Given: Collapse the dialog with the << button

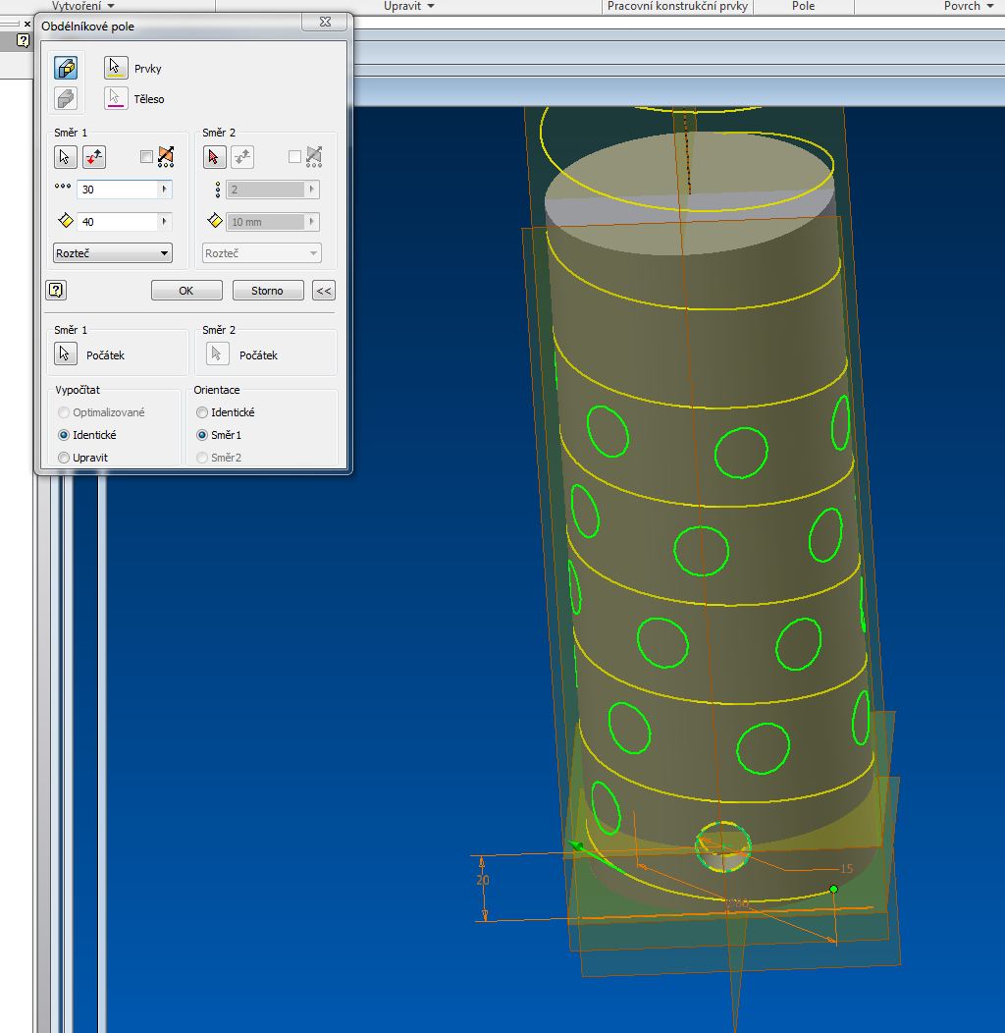Looking at the screenshot, I should pos(323,291).
